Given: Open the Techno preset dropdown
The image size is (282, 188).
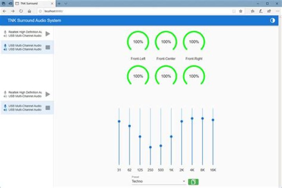Looking at the screenshot, I should pos(158,181).
